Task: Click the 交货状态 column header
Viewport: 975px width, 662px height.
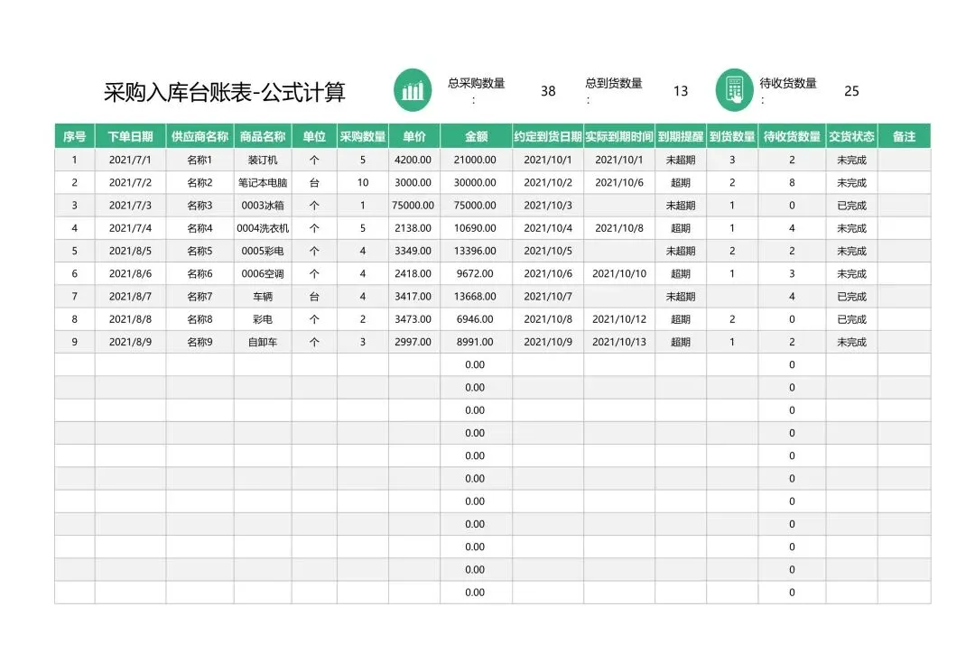Action: [x=852, y=136]
